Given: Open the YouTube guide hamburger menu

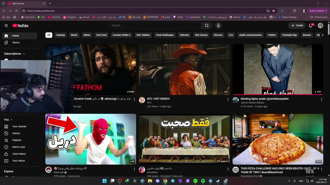Looking at the screenshot, I should coord(6,25).
